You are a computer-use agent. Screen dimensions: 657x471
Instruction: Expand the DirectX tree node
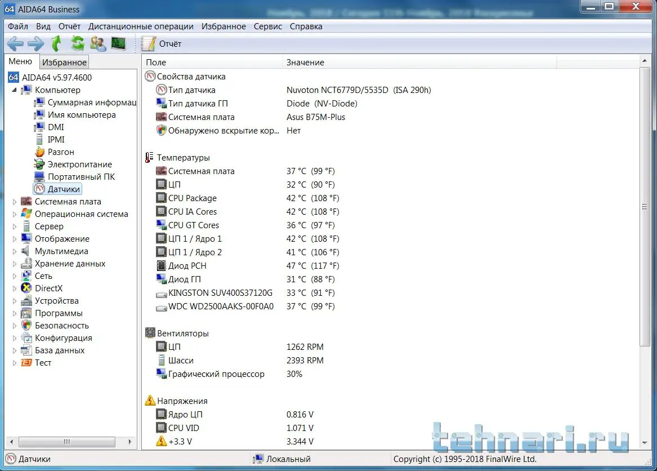[x=14, y=288]
